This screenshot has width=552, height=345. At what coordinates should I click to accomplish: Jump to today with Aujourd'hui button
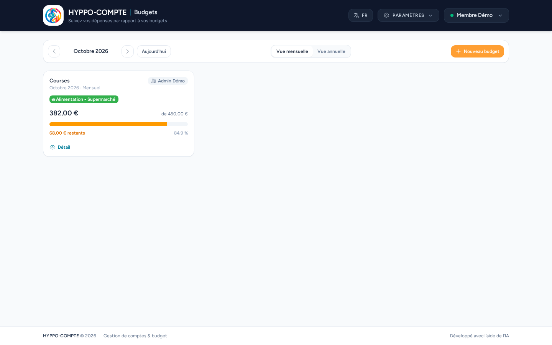[154, 51]
